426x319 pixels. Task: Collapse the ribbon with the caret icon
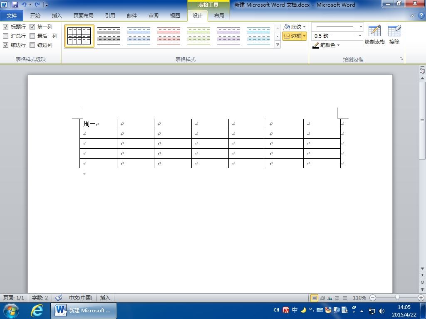412,16
